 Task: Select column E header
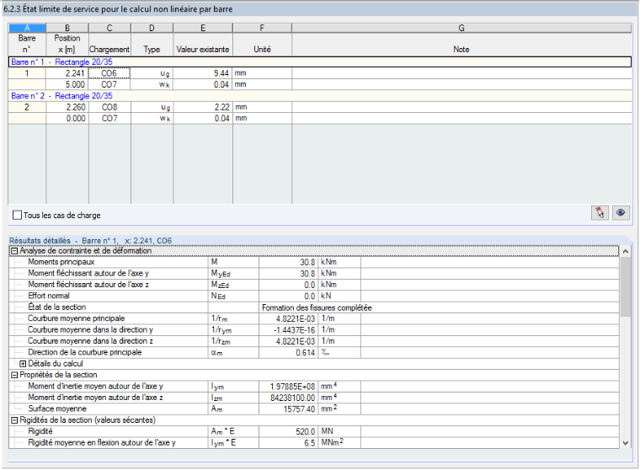tap(203, 28)
